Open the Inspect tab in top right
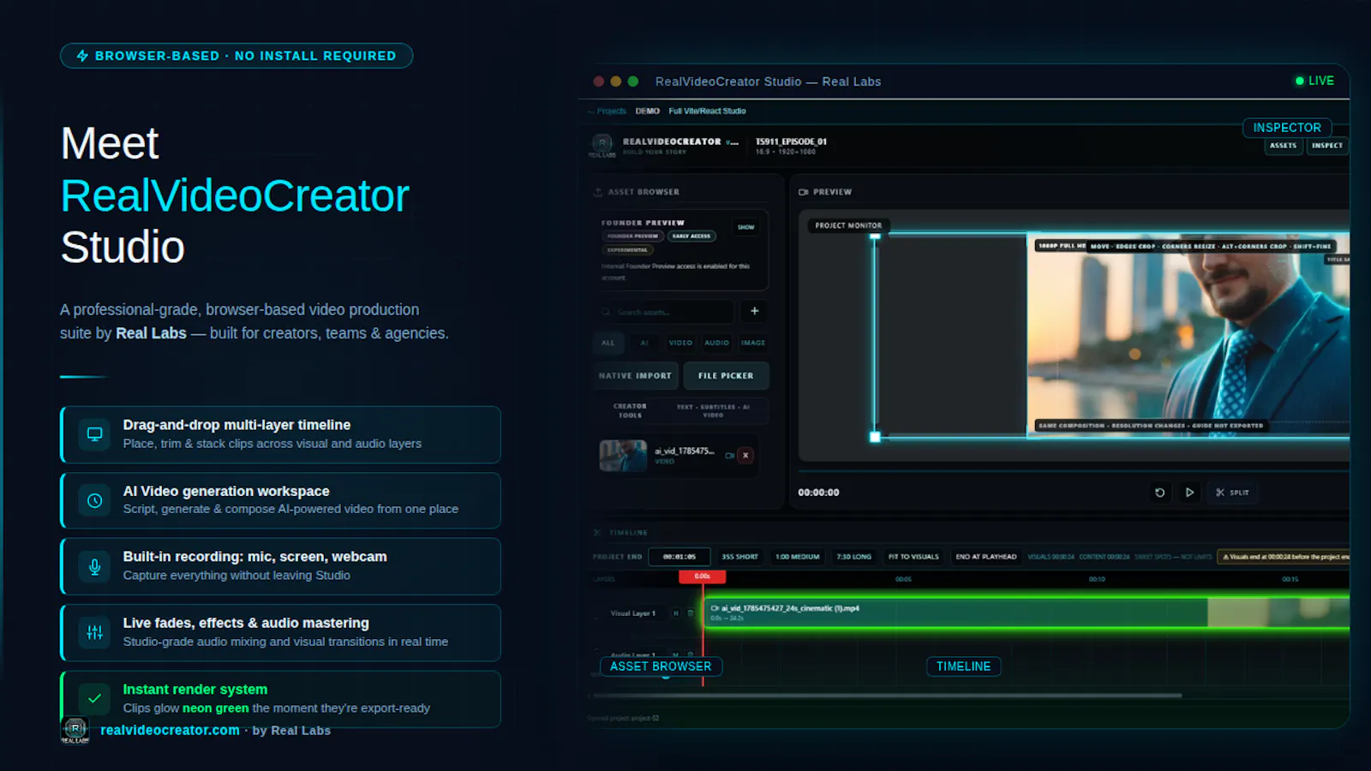The width and height of the screenshot is (1371, 771). [1327, 146]
